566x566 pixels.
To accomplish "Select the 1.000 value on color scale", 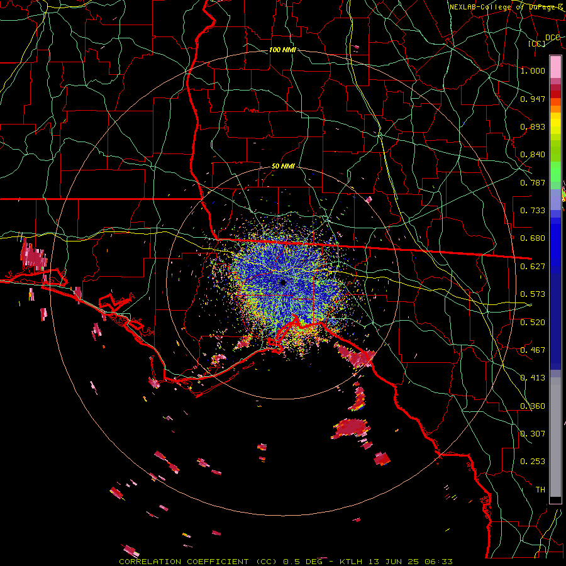I will click(x=533, y=70).
